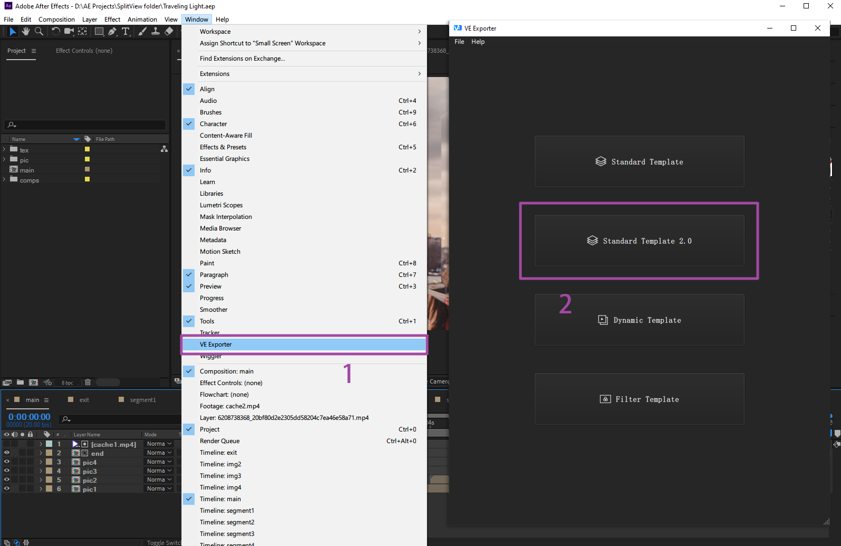Screen dimensions: 841x546
Task: Click the Filter Template button
Action: [639, 399]
